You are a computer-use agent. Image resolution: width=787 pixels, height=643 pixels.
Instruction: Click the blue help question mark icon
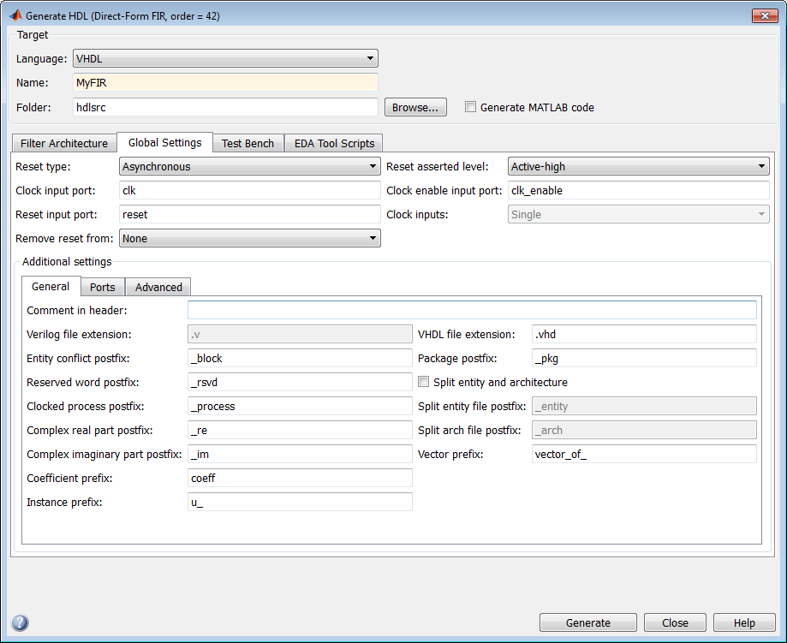pyautogui.click(x=20, y=623)
